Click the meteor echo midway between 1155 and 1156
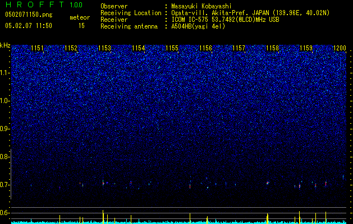This screenshot has height=224, width=353. [x=190, y=186]
